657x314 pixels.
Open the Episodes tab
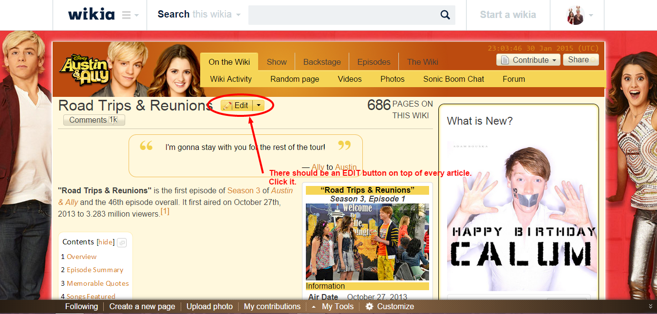(374, 62)
